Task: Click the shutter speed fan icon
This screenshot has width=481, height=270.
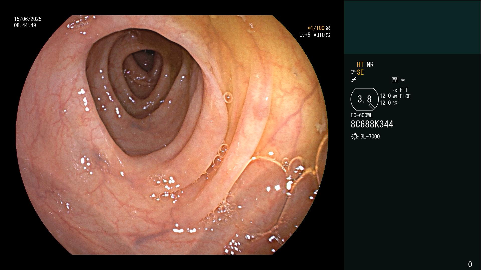Action: click(x=328, y=28)
